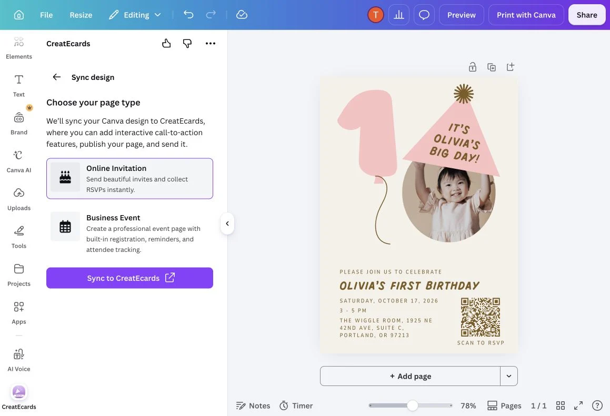Open the Apps sidebar panel
Image resolution: width=610 pixels, height=416 pixels.
pos(18,312)
